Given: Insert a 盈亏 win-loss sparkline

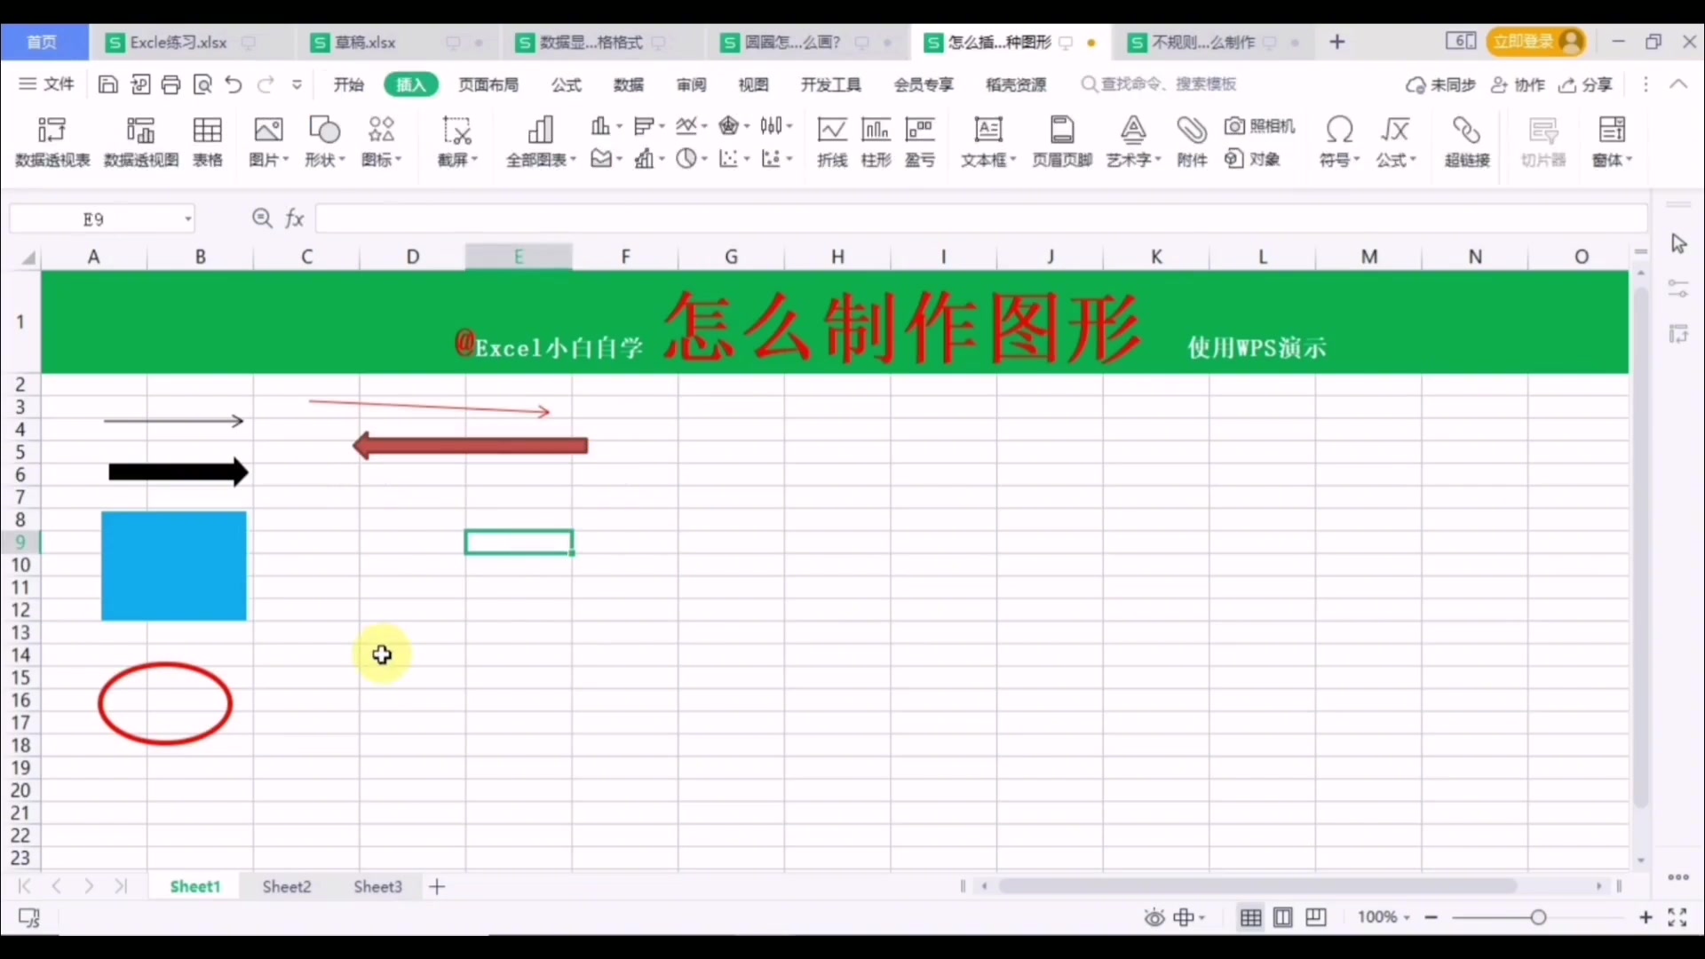Looking at the screenshot, I should tap(922, 142).
